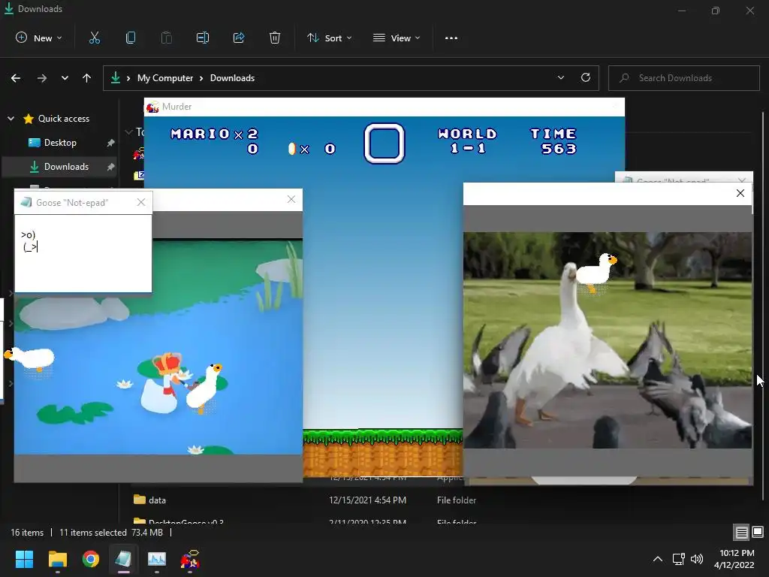769x577 pixels.
Task: Open File Explorer from the taskbar
Action: click(x=57, y=559)
